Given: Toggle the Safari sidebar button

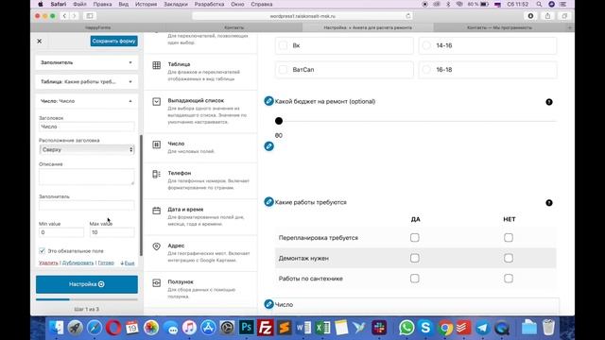Looking at the screenshot, I should point(90,16).
